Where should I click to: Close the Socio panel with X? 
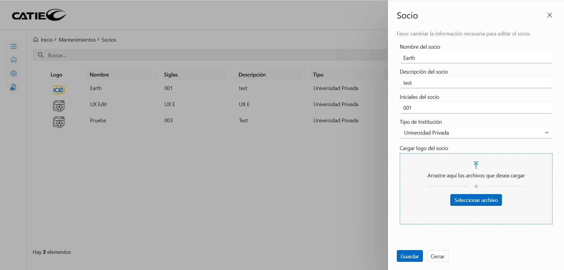click(x=550, y=15)
